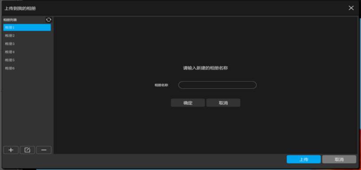Choose 相册6 at the list bottom
Image resolution: width=361 pixels, height=170 pixels.
27,68
